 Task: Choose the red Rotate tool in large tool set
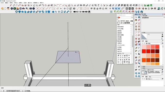(x=136, y=42)
